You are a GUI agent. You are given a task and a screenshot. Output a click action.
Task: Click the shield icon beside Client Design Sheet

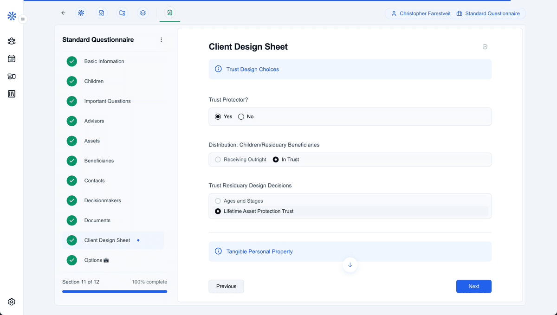pos(485,47)
